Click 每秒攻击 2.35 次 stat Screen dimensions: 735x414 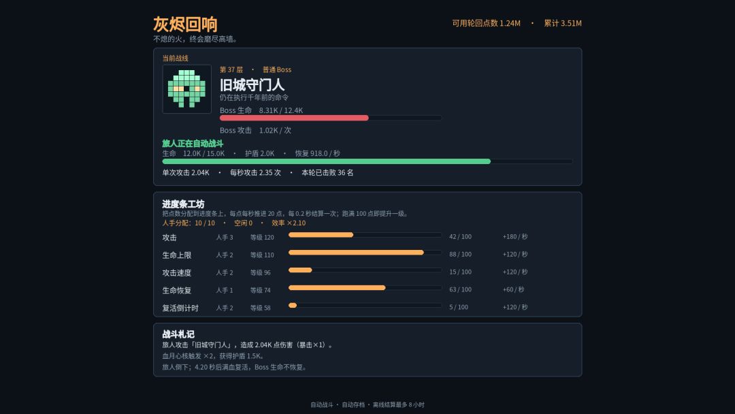[255, 172]
